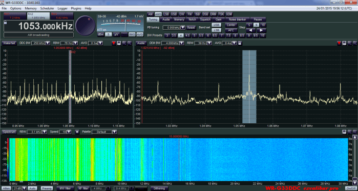The image size is (358, 191).
Task: Click the round tuning knob
Action: click(x=86, y=26)
